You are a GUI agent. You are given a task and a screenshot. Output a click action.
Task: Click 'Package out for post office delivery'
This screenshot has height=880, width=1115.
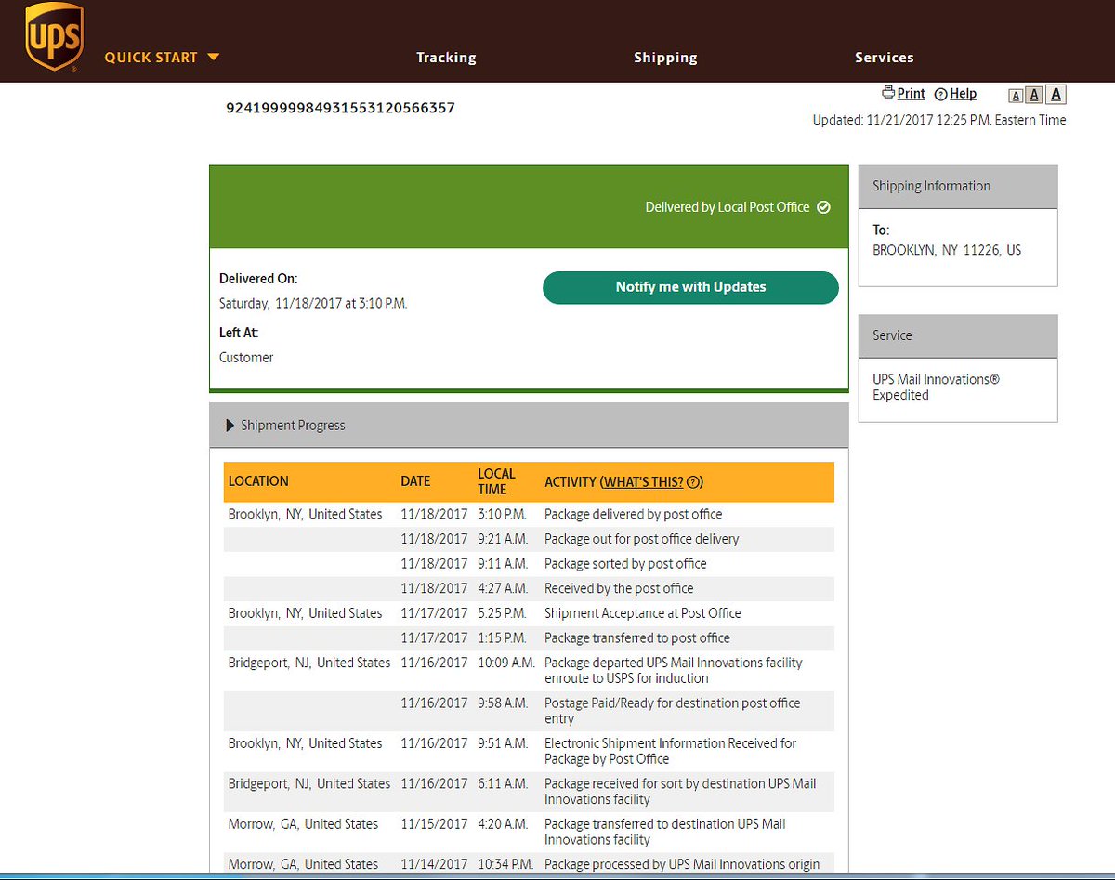pos(642,539)
